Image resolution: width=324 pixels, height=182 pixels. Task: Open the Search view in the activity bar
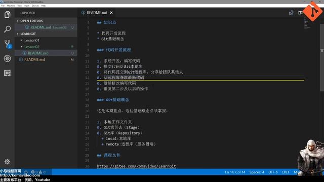click(7, 29)
